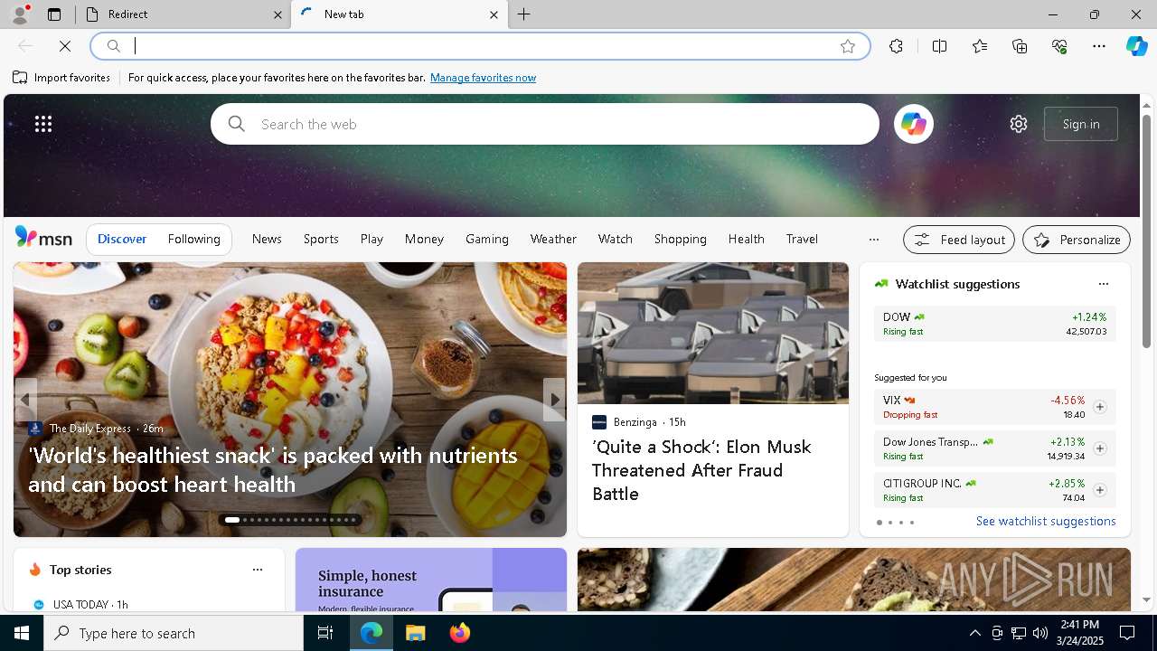This screenshot has width=1157, height=651.
Task: Open Task View on taskbar
Action: (x=325, y=633)
